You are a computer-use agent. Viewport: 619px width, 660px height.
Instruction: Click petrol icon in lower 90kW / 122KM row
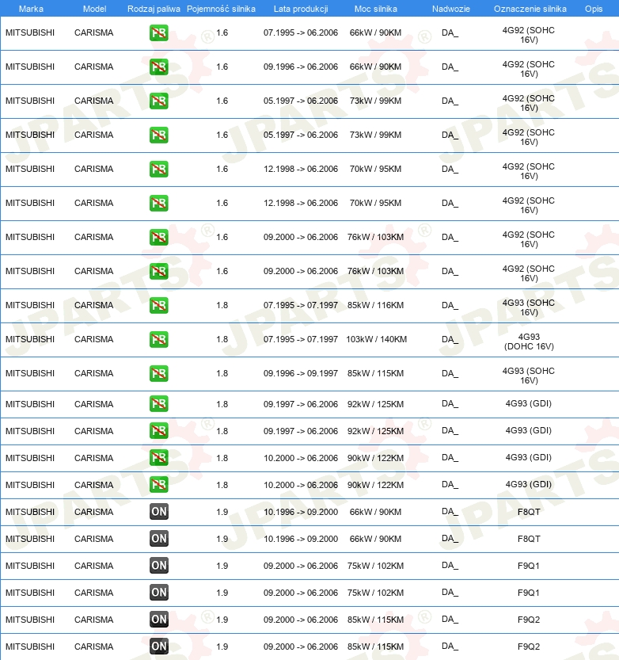159,484
